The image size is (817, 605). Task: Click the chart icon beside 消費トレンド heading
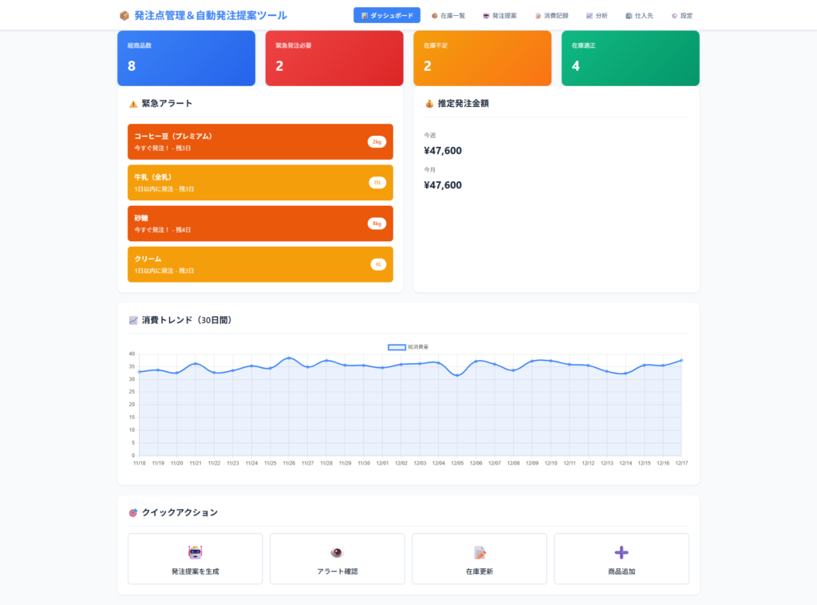click(x=133, y=320)
